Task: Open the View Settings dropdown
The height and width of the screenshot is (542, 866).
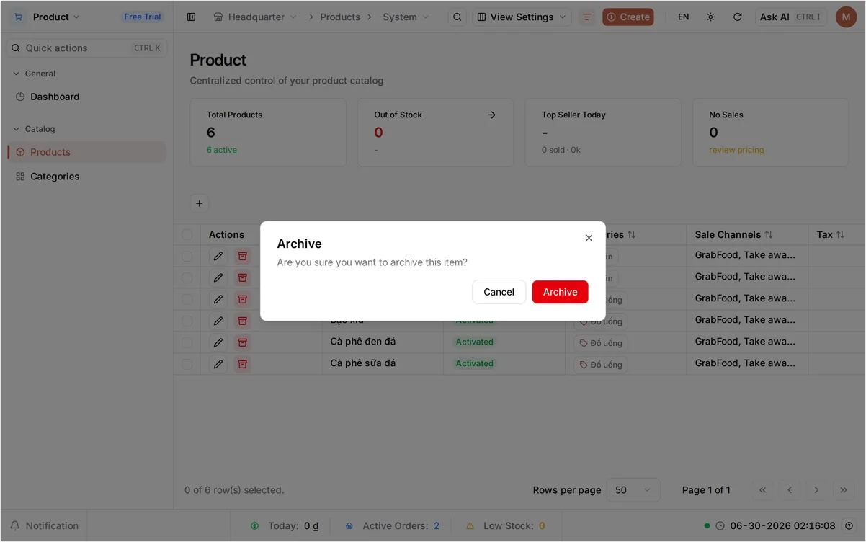Action: tap(522, 17)
